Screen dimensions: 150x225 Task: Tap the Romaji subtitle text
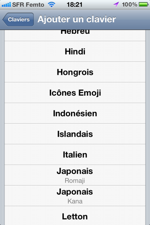(x=75, y=181)
